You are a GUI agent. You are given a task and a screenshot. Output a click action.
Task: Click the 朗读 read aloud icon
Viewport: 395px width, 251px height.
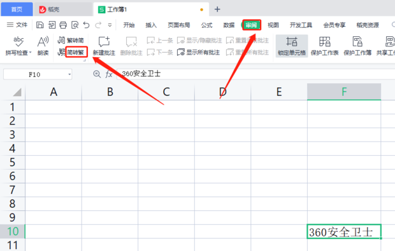point(43,46)
